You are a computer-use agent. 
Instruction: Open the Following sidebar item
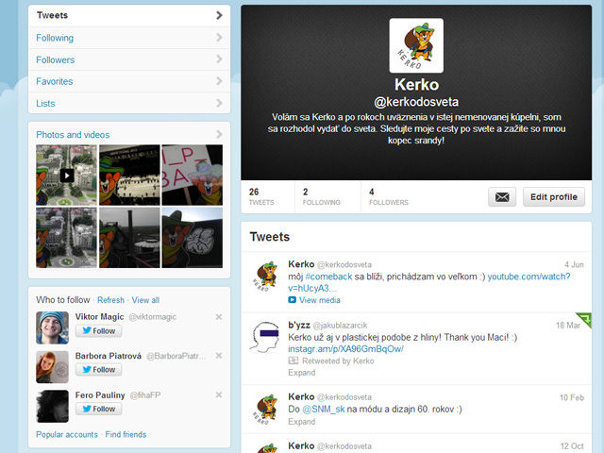[129, 38]
